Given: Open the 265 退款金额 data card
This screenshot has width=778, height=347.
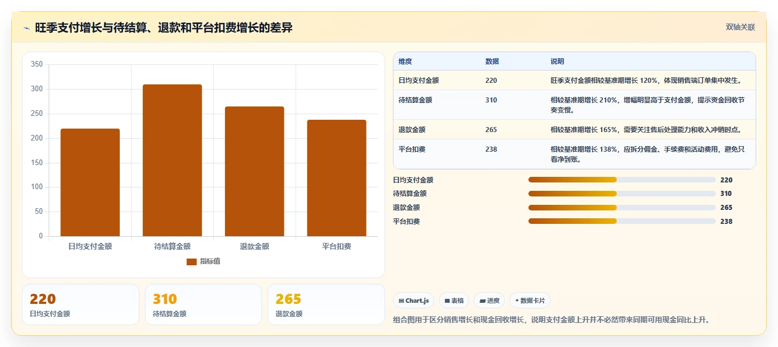Looking at the screenshot, I should pyautogui.click(x=326, y=304).
